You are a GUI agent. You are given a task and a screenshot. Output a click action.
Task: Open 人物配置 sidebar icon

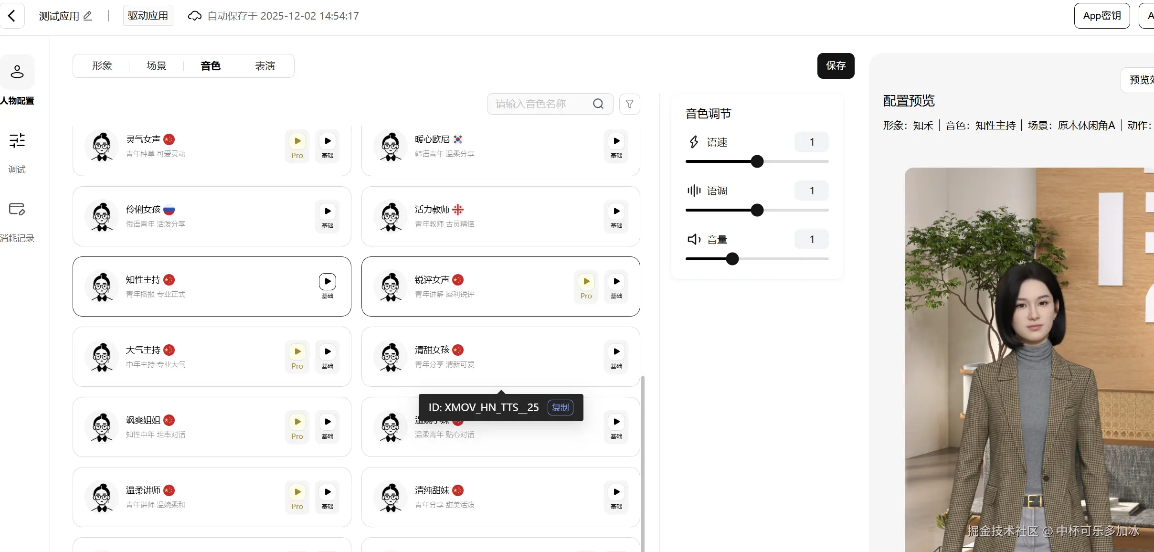17,72
